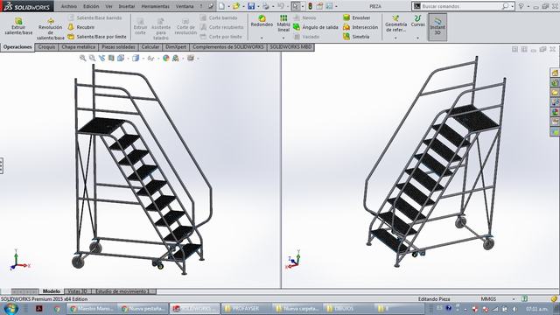This screenshot has height=315, width=560.
Task: Click the Ángulo de salida tool
Action: click(x=315, y=27)
